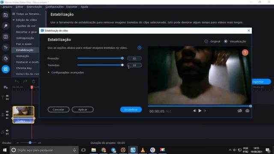This screenshot has width=274, height=154.
Task: Toggle video track visibility eye icon
Action: coord(7,112)
